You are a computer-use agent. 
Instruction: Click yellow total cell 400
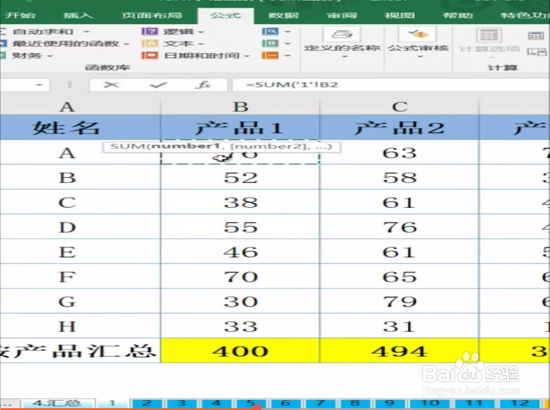(x=240, y=351)
